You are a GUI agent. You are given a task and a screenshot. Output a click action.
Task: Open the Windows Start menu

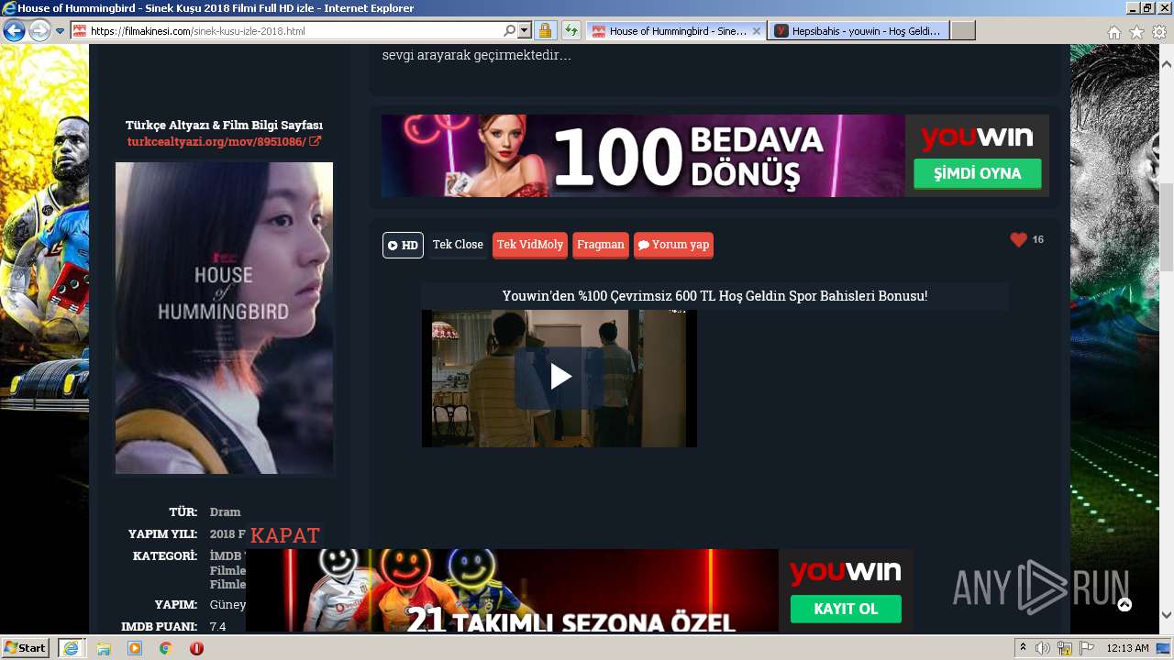pos(26,648)
